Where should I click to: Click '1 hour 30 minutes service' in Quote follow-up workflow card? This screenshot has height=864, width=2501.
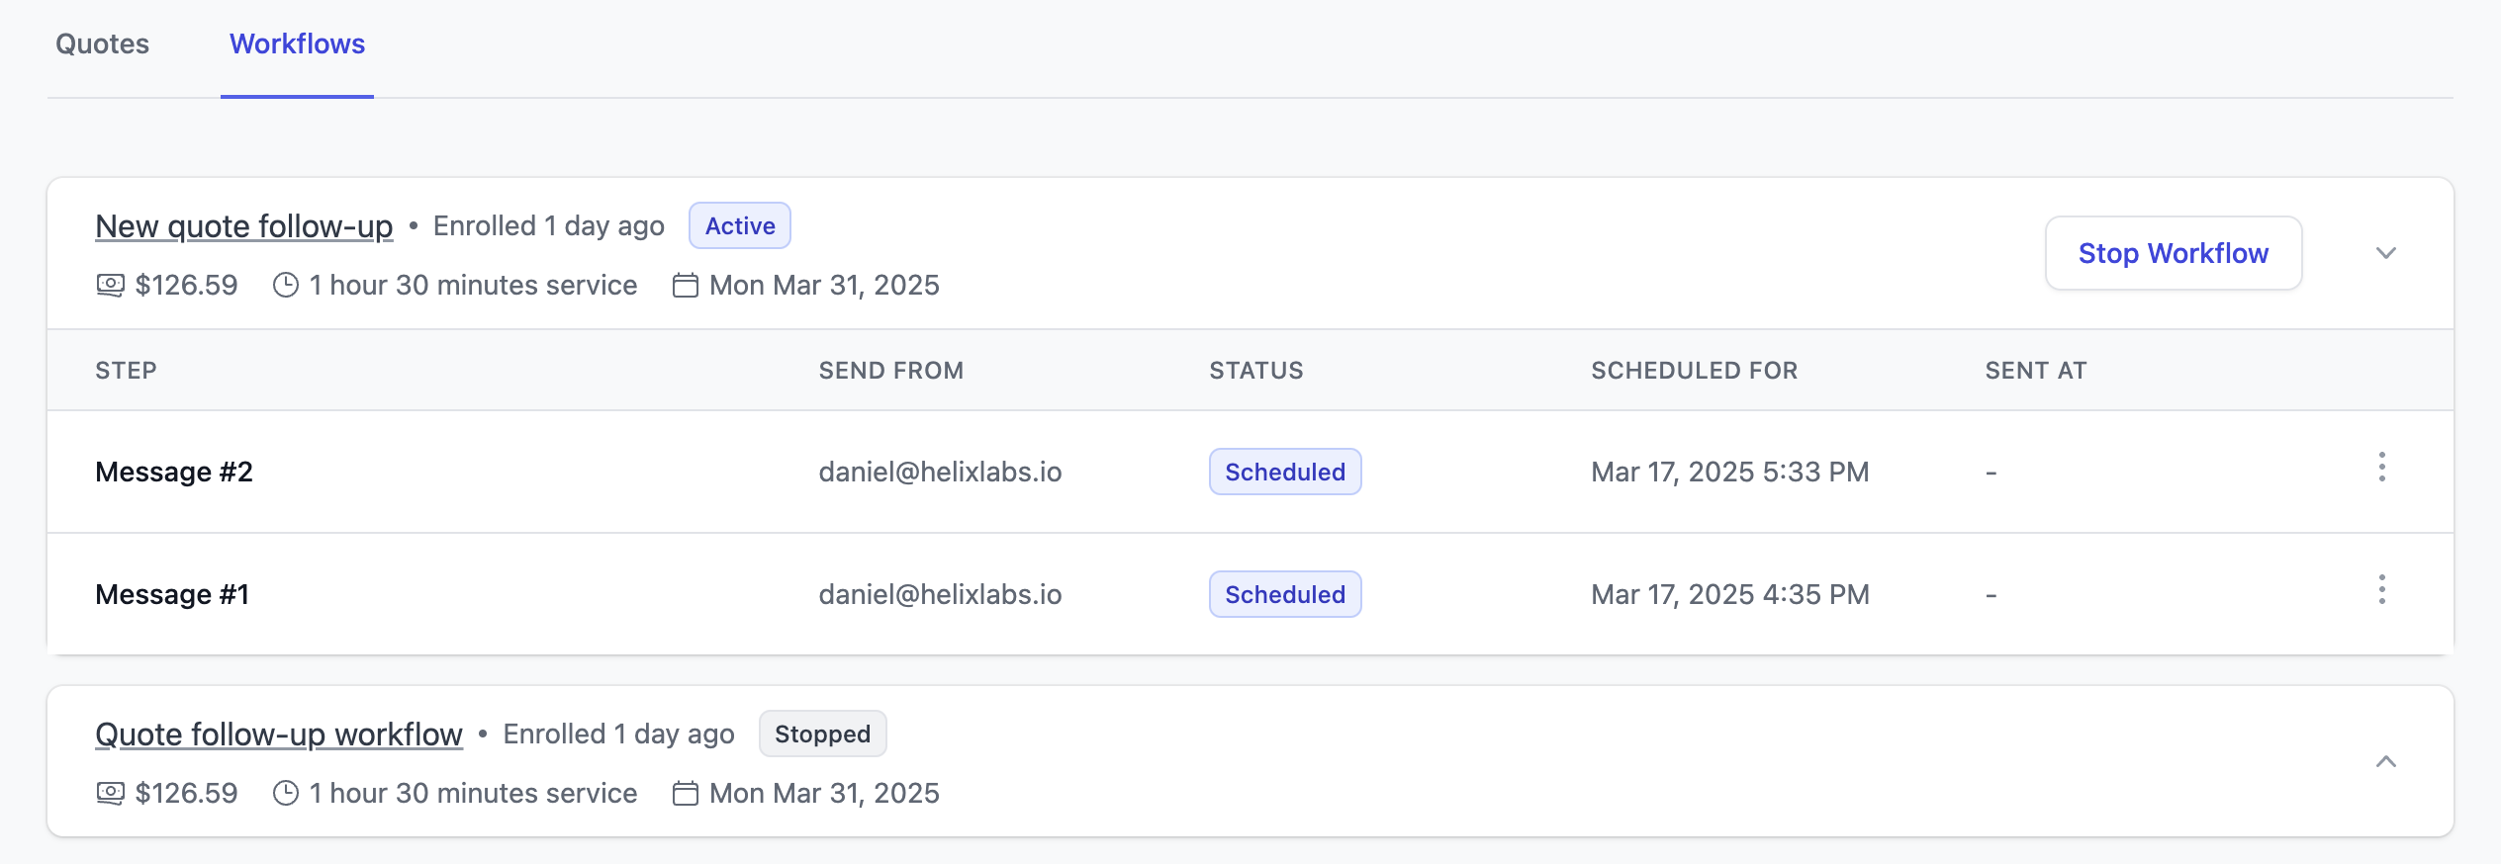[473, 794]
